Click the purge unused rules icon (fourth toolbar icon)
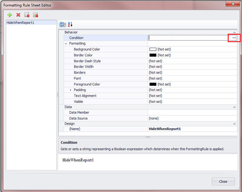Screen dimensions: 242x192 (x=36, y=15)
